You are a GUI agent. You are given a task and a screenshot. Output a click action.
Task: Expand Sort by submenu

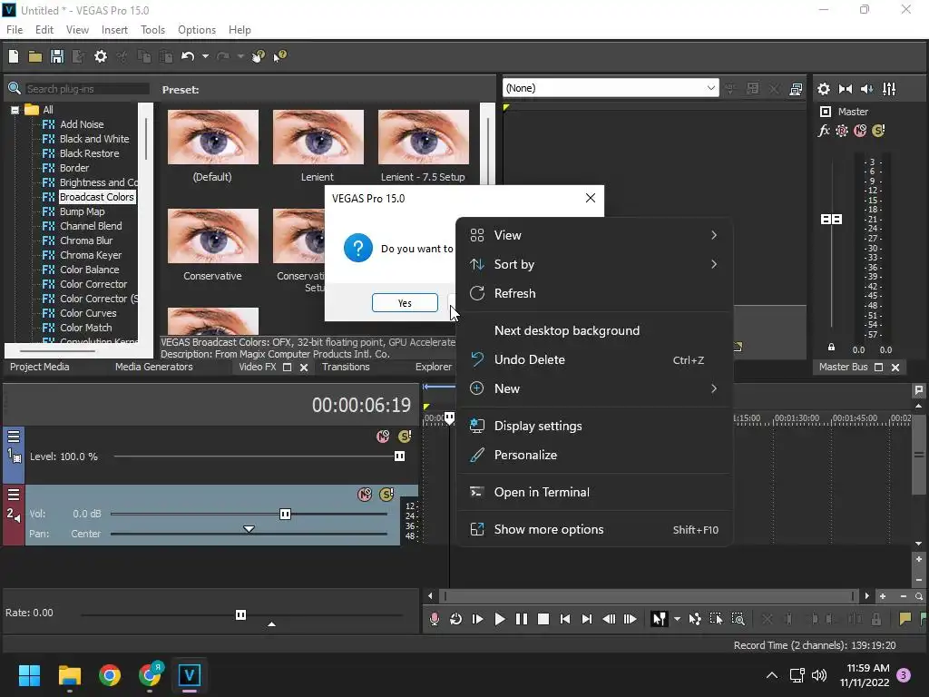(x=594, y=264)
